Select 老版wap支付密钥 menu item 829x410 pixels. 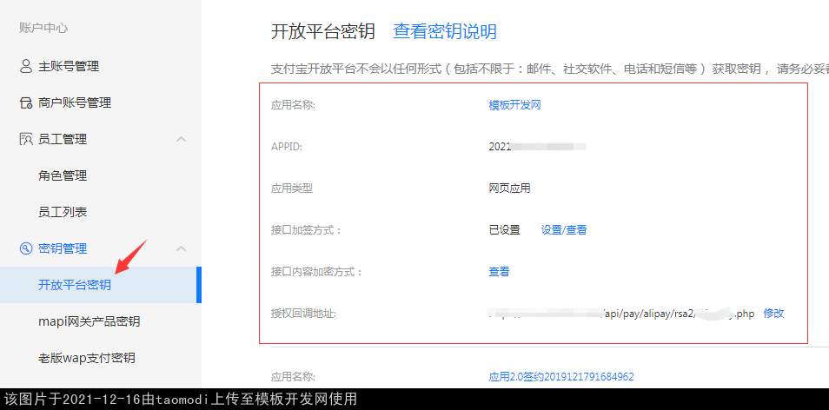86,358
